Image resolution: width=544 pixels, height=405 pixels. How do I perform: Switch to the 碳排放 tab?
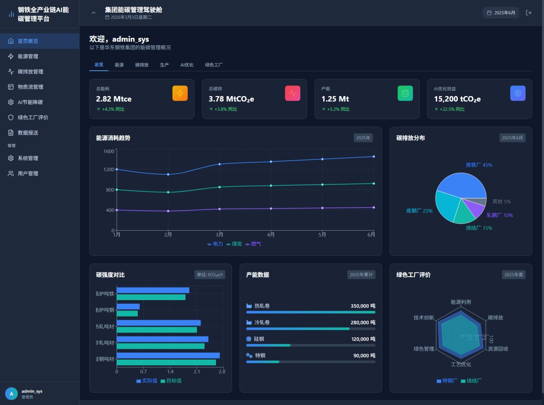pos(142,65)
